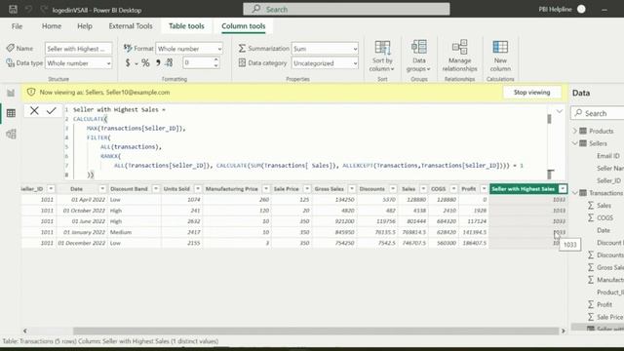Open filter for Discount Band column

(x=156, y=188)
